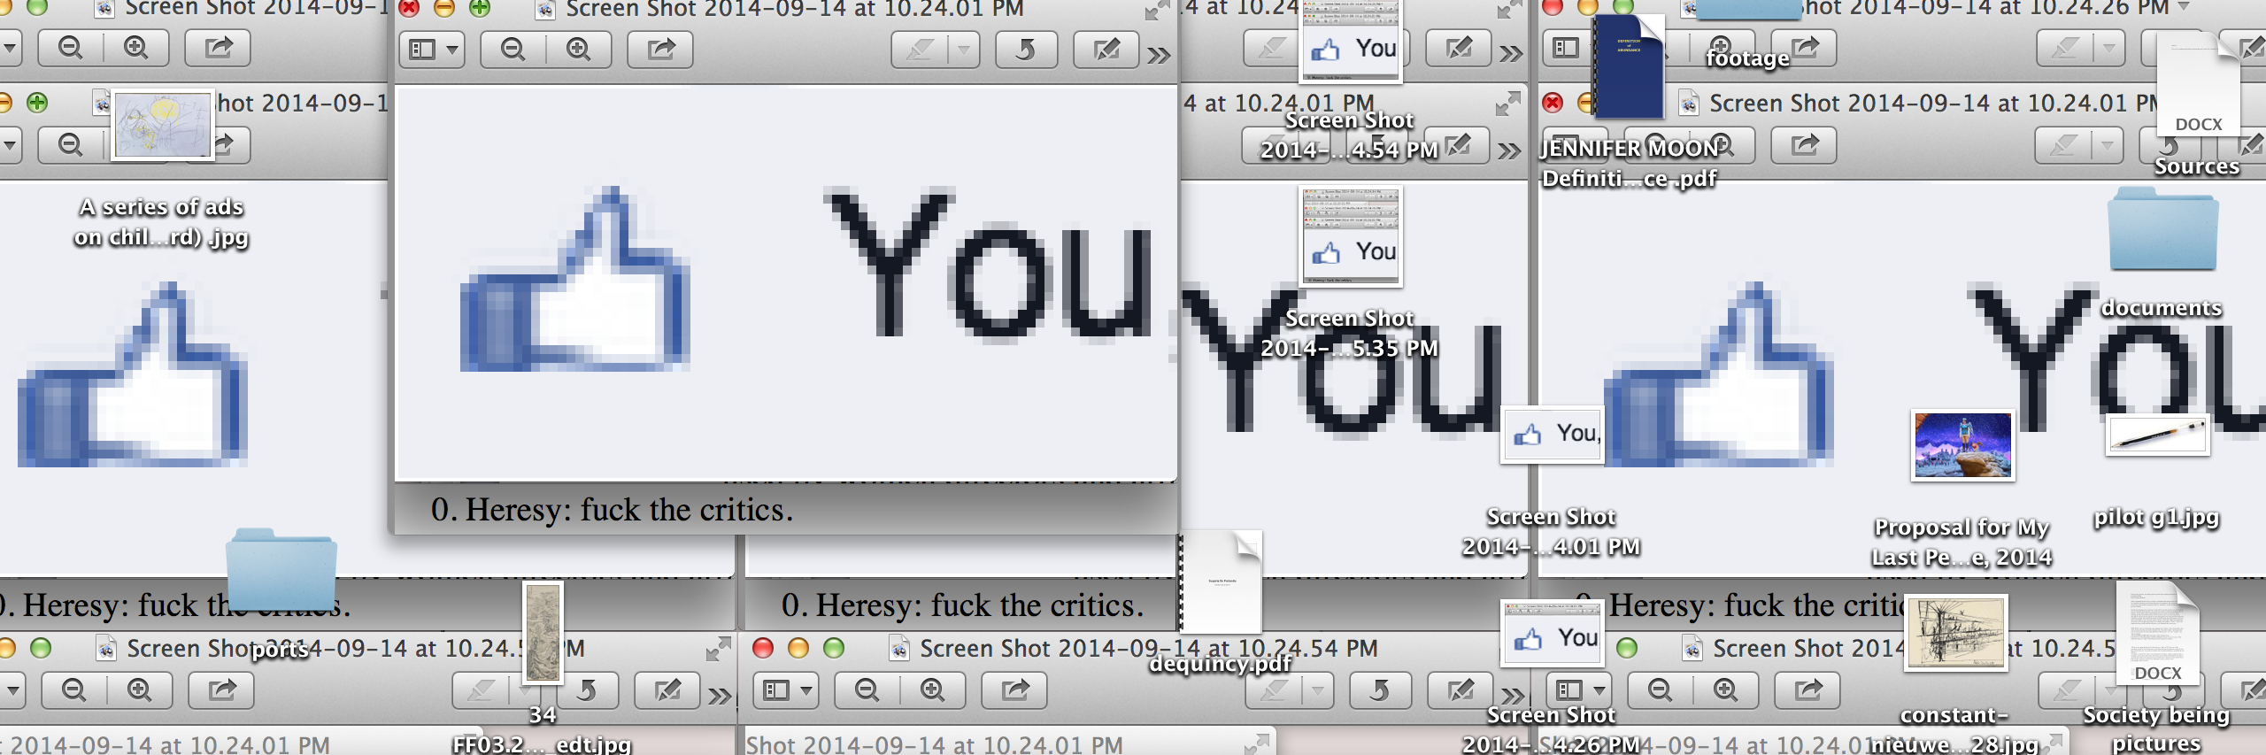Rotate the image in the frontmost Preview window
Screen dimensions: 2266x755
[1026, 50]
